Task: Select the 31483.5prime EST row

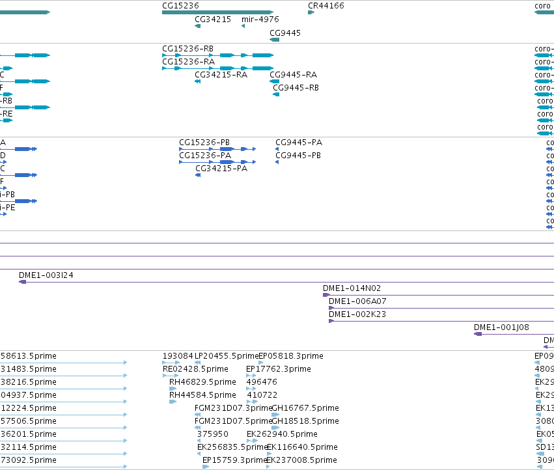Action: tap(64, 376)
